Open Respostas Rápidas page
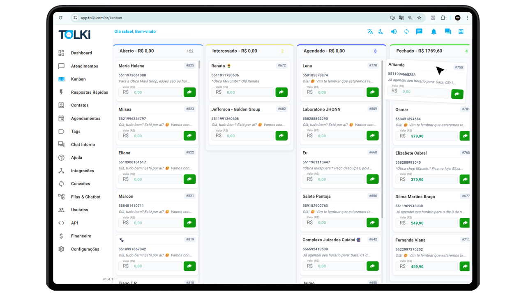This screenshot has height=296, width=526. 89,92
